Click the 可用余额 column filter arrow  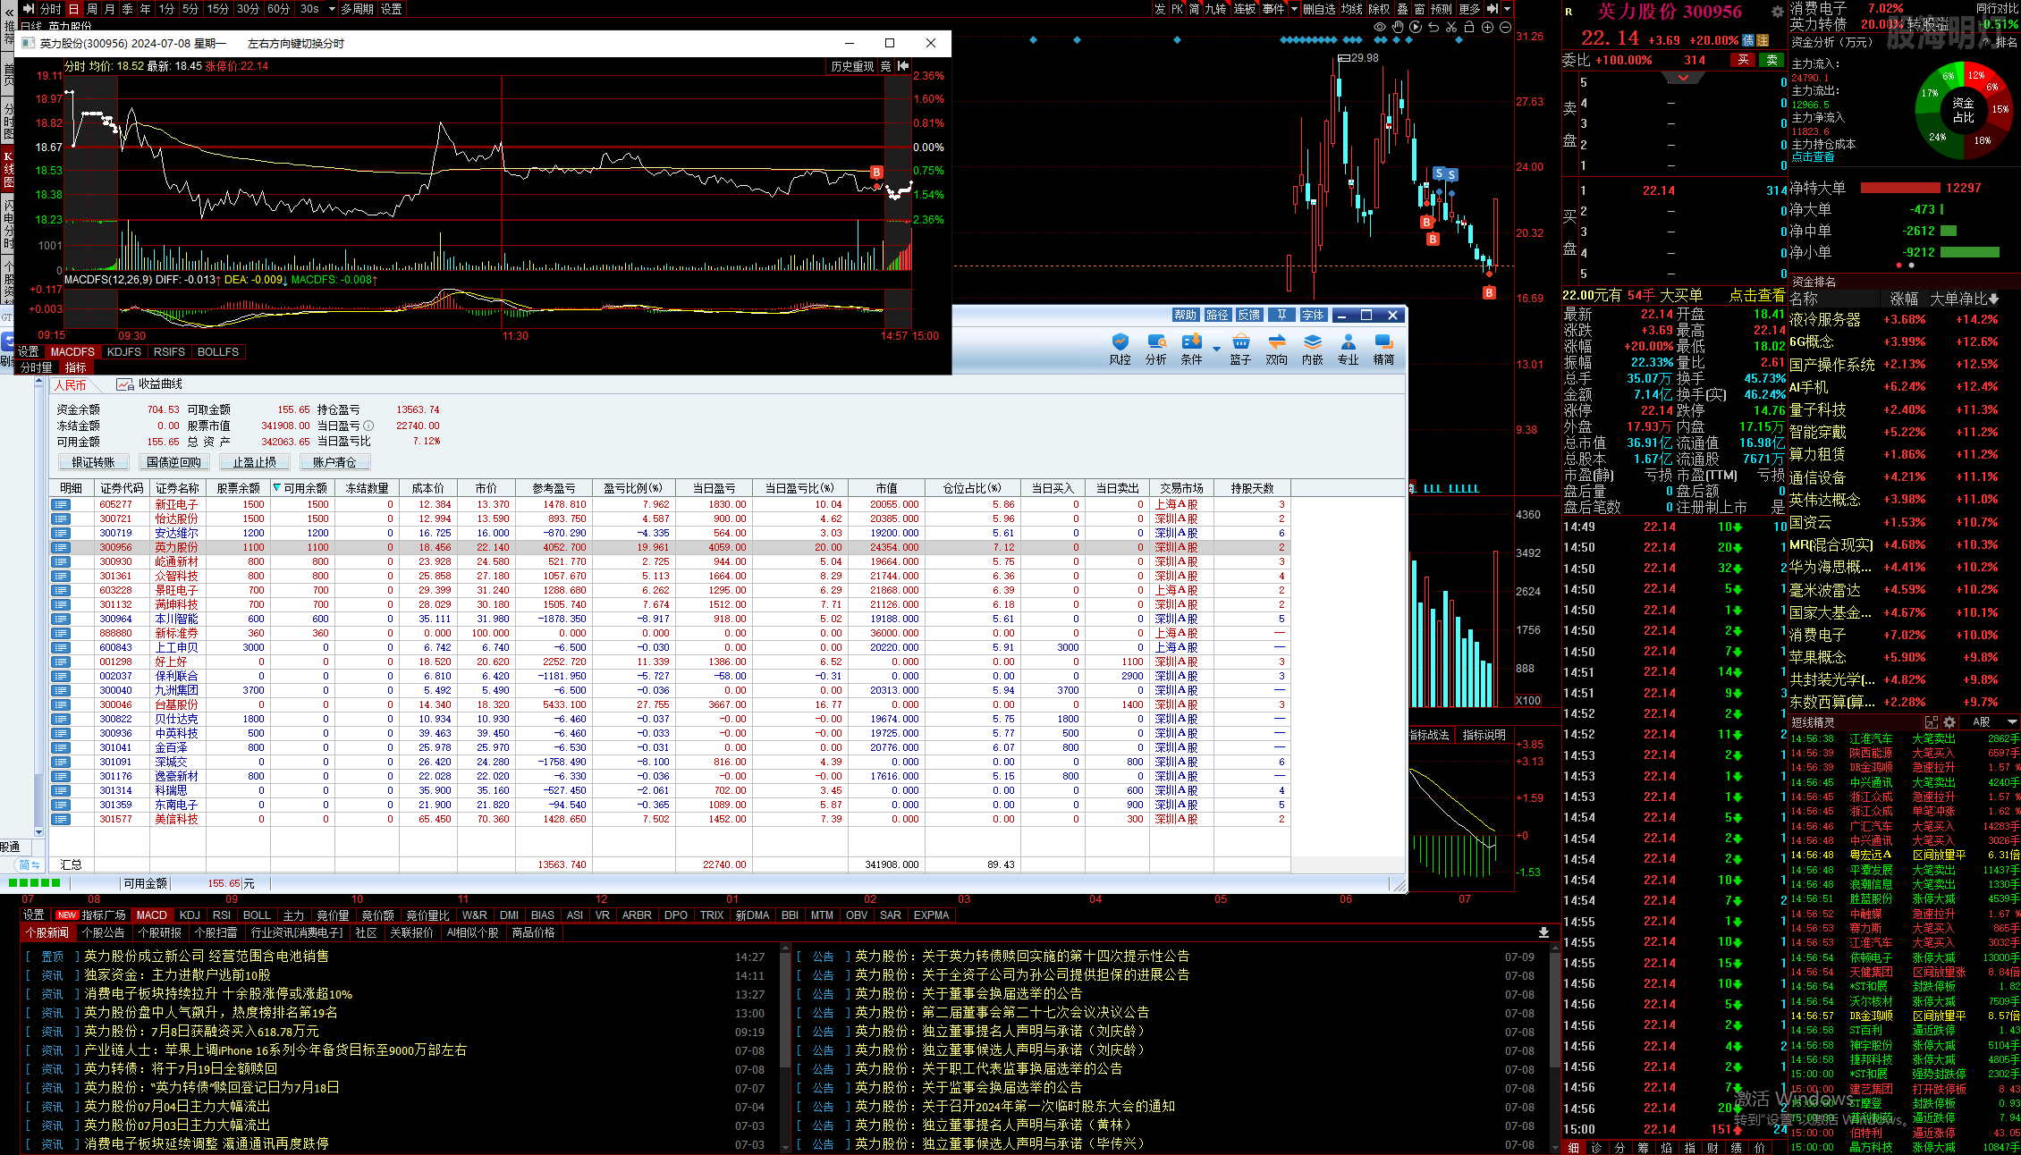tap(277, 488)
